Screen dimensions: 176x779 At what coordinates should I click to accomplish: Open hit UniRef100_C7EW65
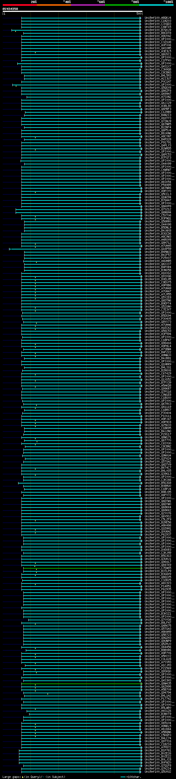pos(158,568)
